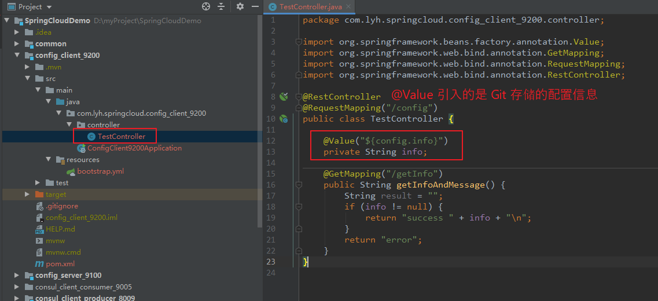Click the SpringCloudDemo project folder icon
Screen dimensions: 658x301
[19, 21]
